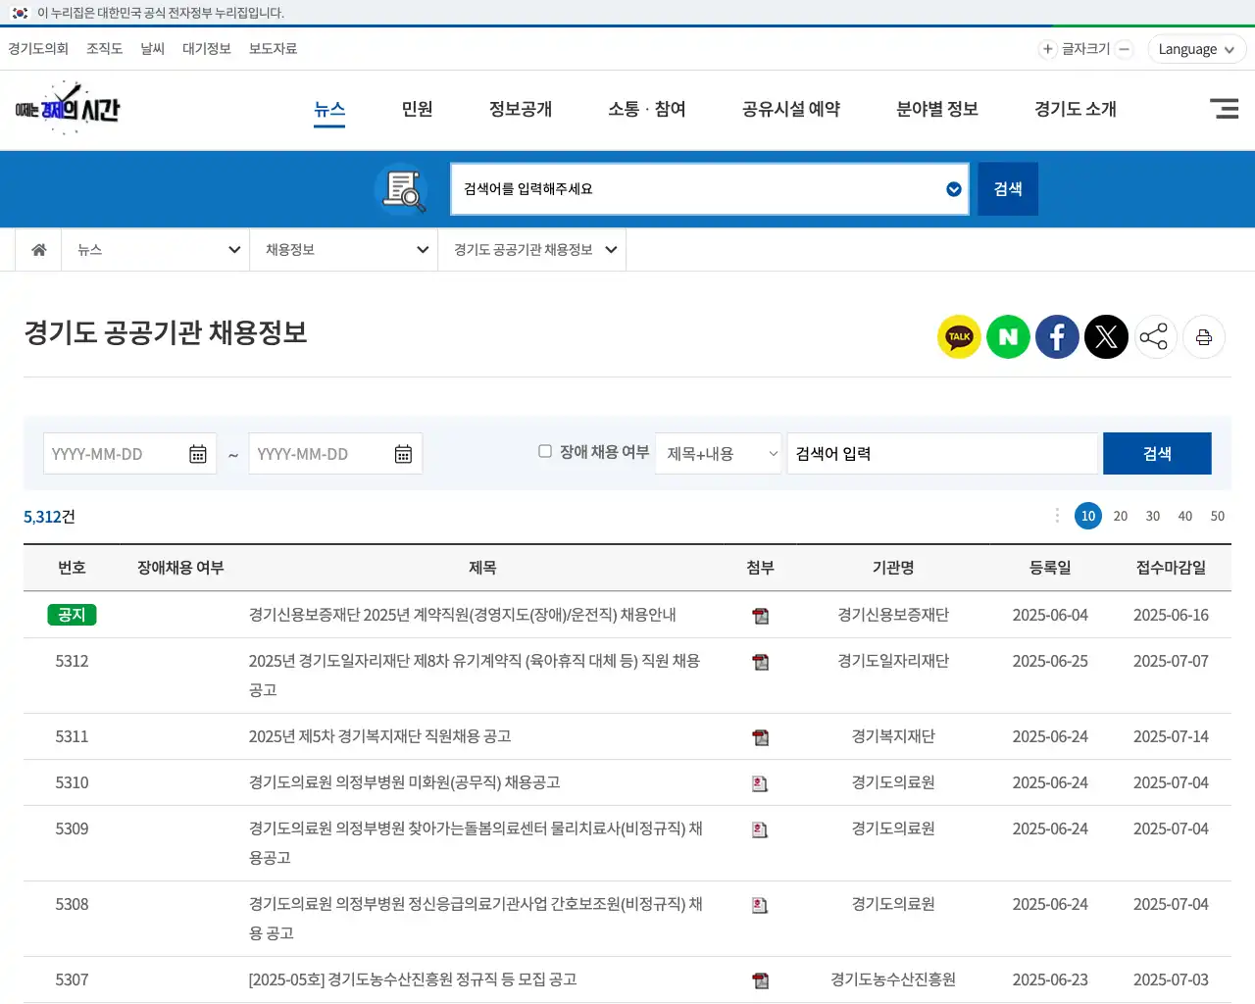
Task: Open the 소통 · 참여 main menu
Action: (x=647, y=109)
